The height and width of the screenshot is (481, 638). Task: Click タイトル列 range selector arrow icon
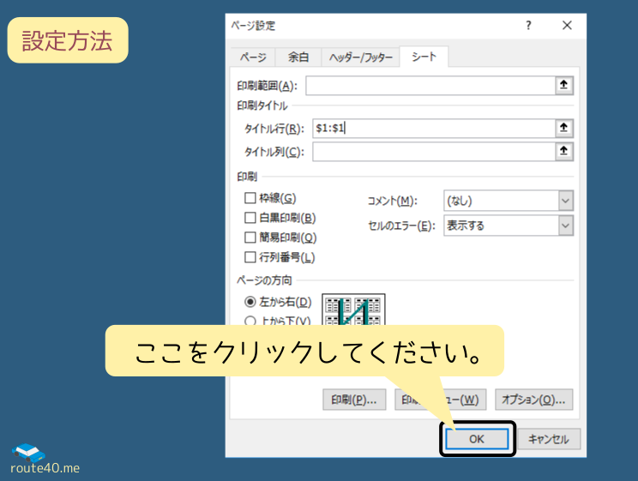(564, 152)
